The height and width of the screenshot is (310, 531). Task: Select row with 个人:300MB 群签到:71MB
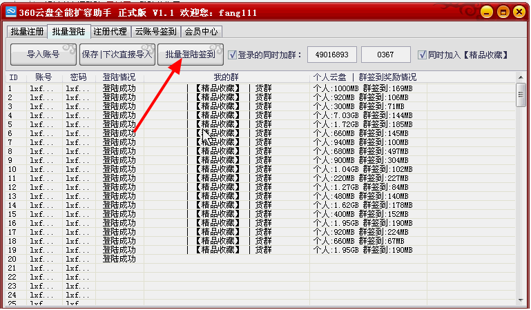[261, 106]
